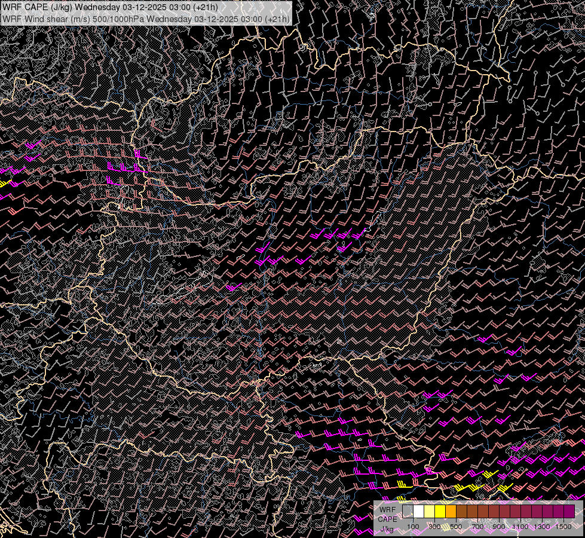Viewport: 585px width, 538px height.
Task: Click the orange swatch in the legend
Action: (x=451, y=511)
